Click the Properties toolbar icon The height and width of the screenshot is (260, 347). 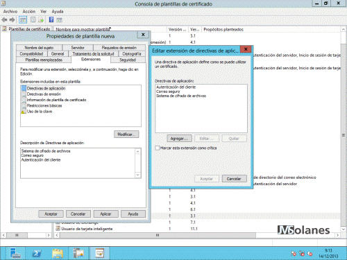(x=33, y=20)
